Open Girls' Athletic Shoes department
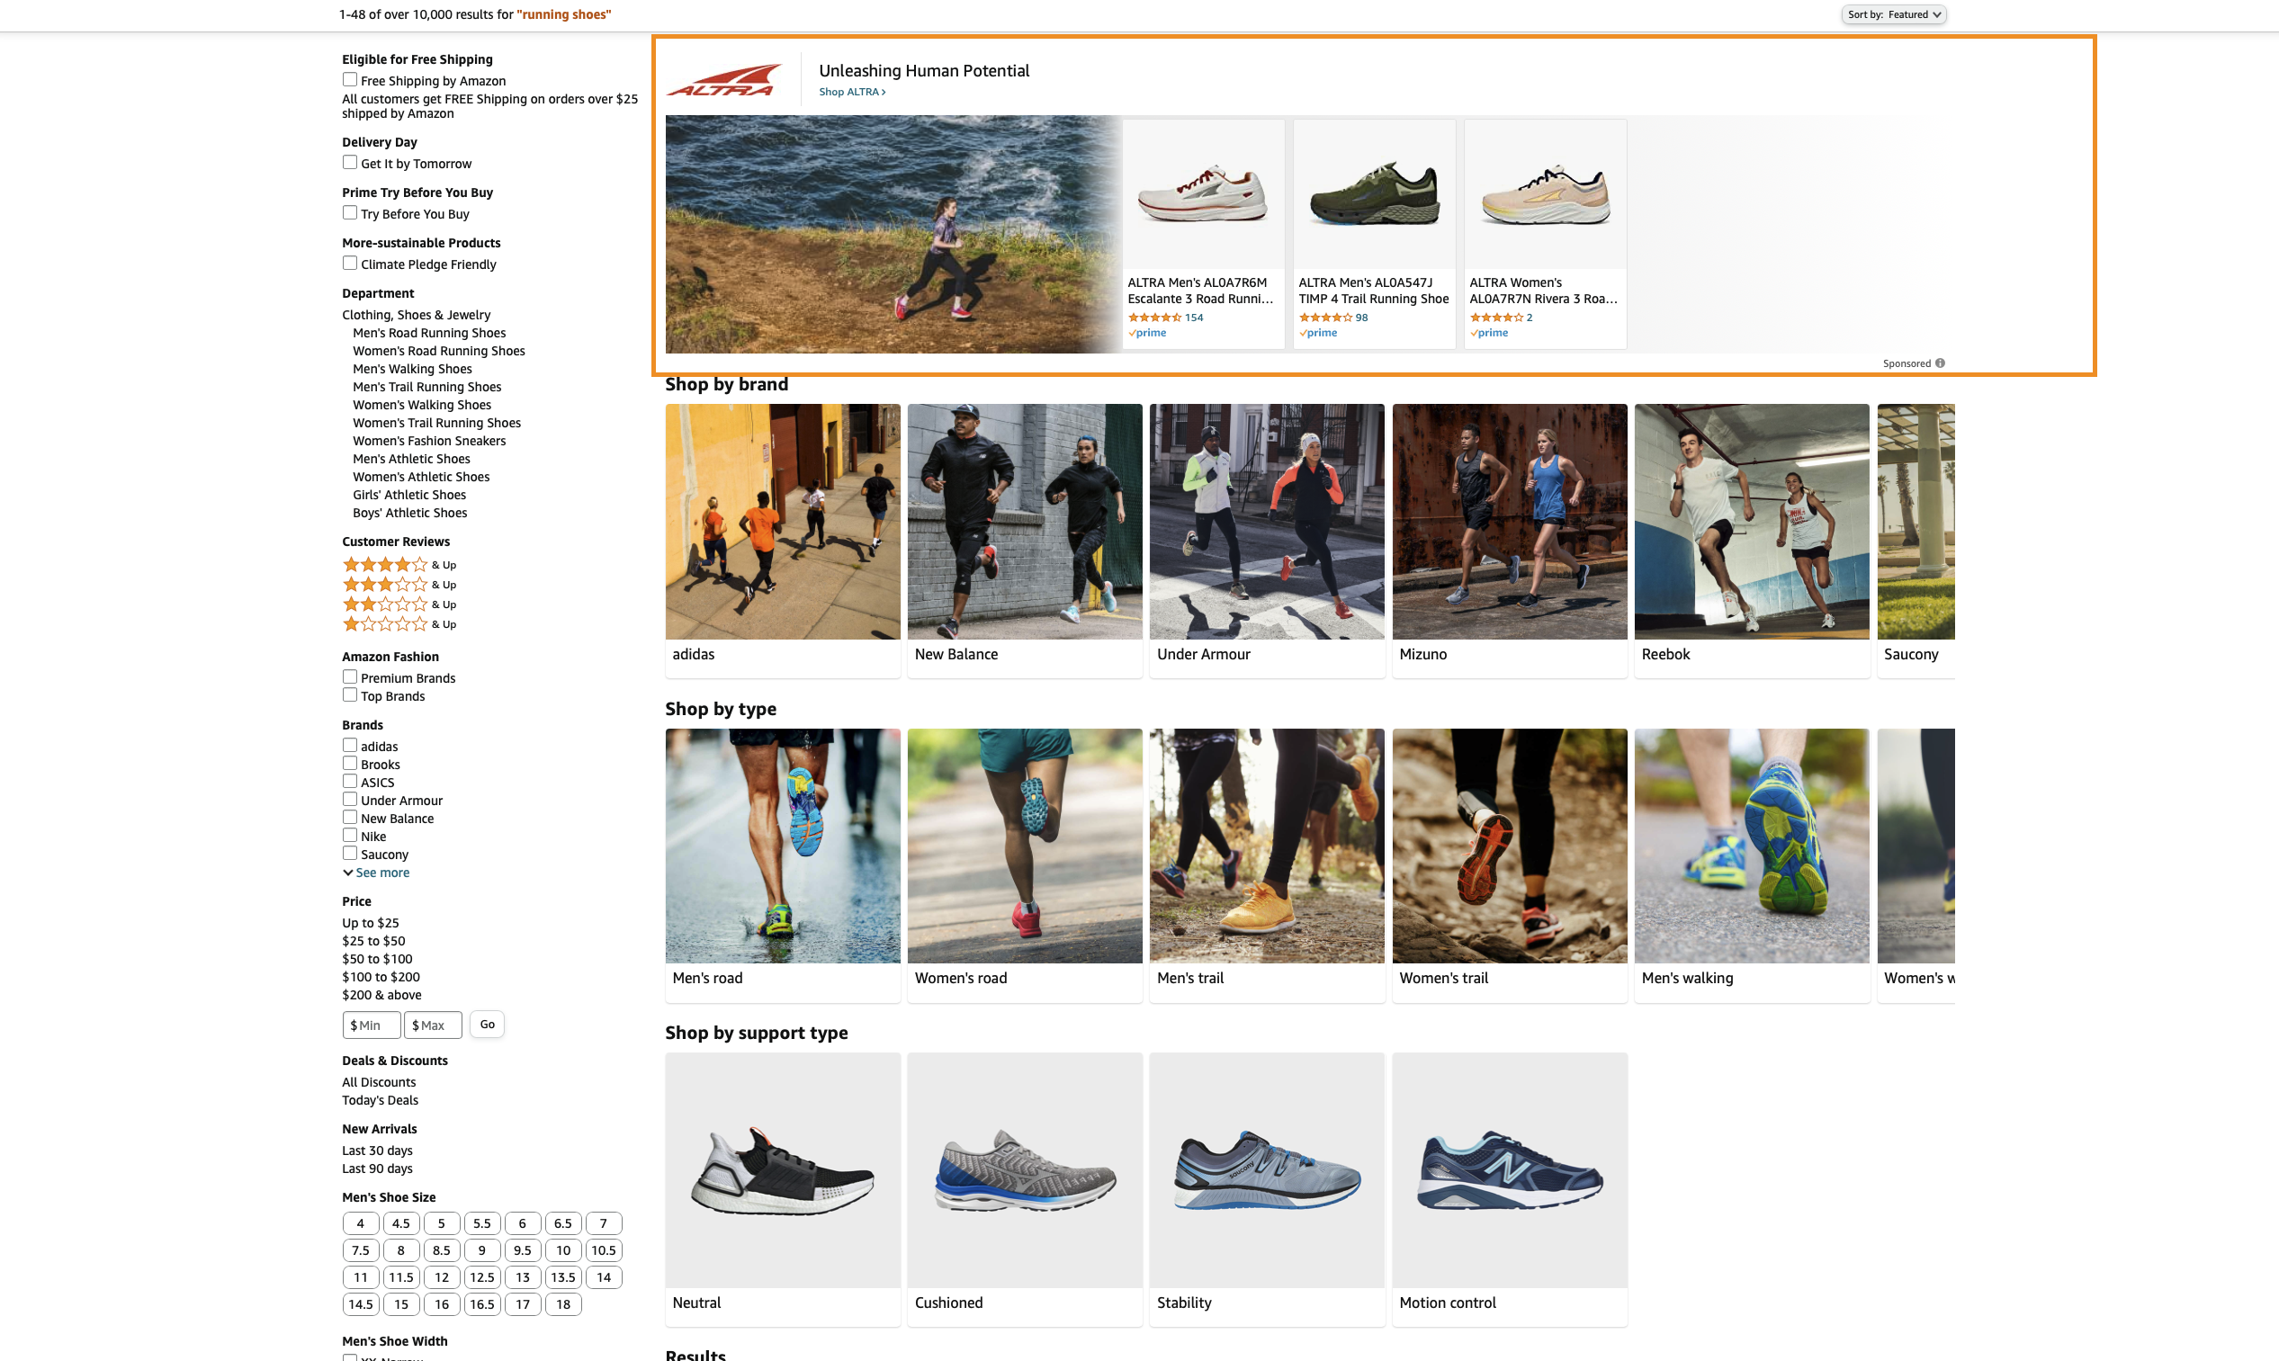Image resolution: width=2279 pixels, height=1361 pixels. click(x=409, y=496)
